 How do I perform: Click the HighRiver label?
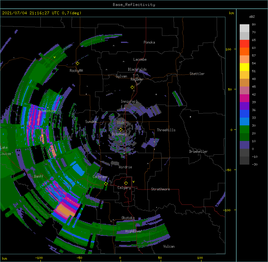134,231
